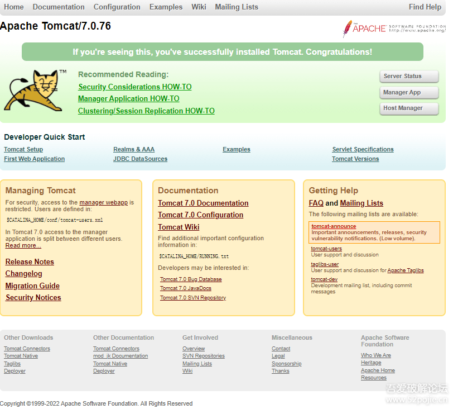Image resolution: width=453 pixels, height=409 pixels.
Task: Follow the Tomcat Setup link
Action: [x=23, y=149]
